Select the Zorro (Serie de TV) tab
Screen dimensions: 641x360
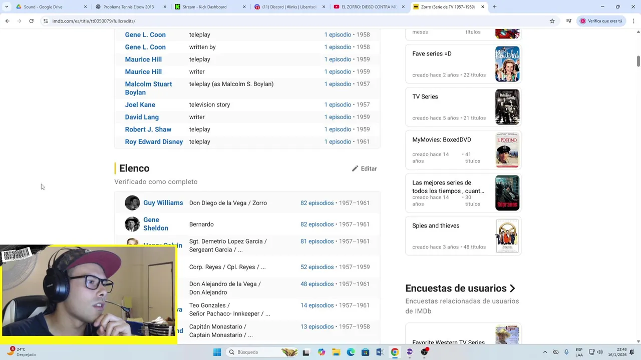click(x=449, y=7)
